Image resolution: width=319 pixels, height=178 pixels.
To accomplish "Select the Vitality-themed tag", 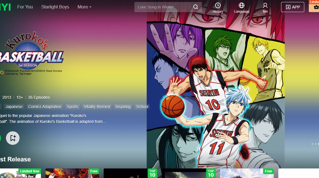I will coord(97,106).
